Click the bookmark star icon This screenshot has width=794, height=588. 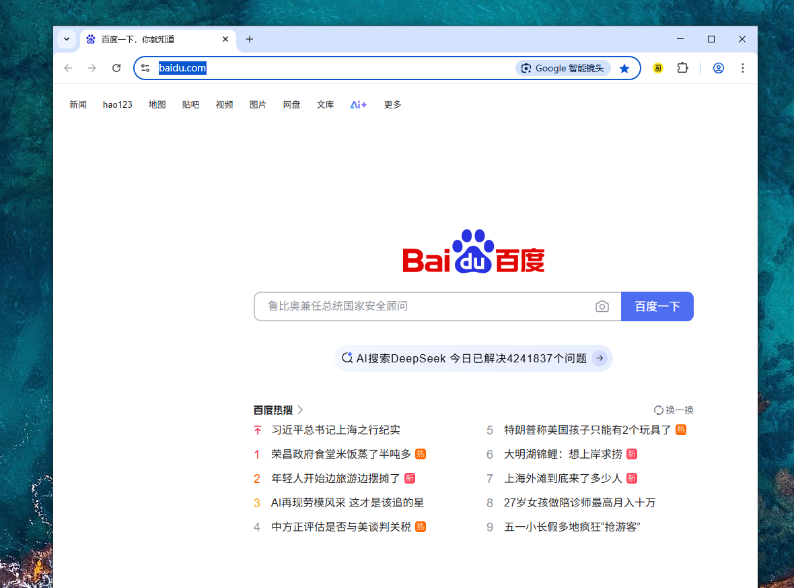[624, 68]
